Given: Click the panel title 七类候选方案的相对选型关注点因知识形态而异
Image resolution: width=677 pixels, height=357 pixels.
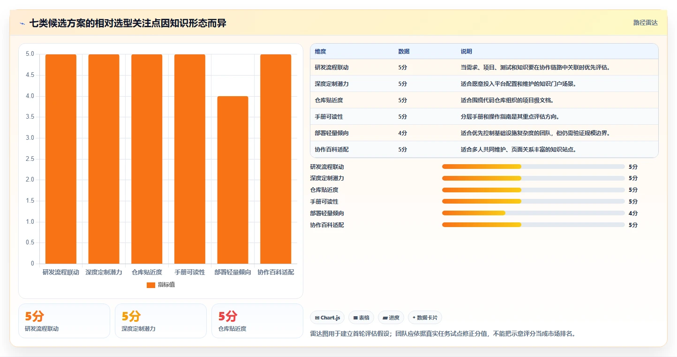Looking at the screenshot, I should coord(128,23).
